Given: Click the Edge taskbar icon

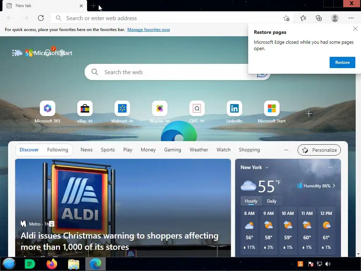Looking at the screenshot, I should [x=95, y=264].
